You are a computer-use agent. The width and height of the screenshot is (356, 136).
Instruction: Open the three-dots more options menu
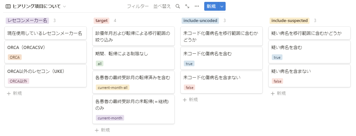tap(197, 6)
